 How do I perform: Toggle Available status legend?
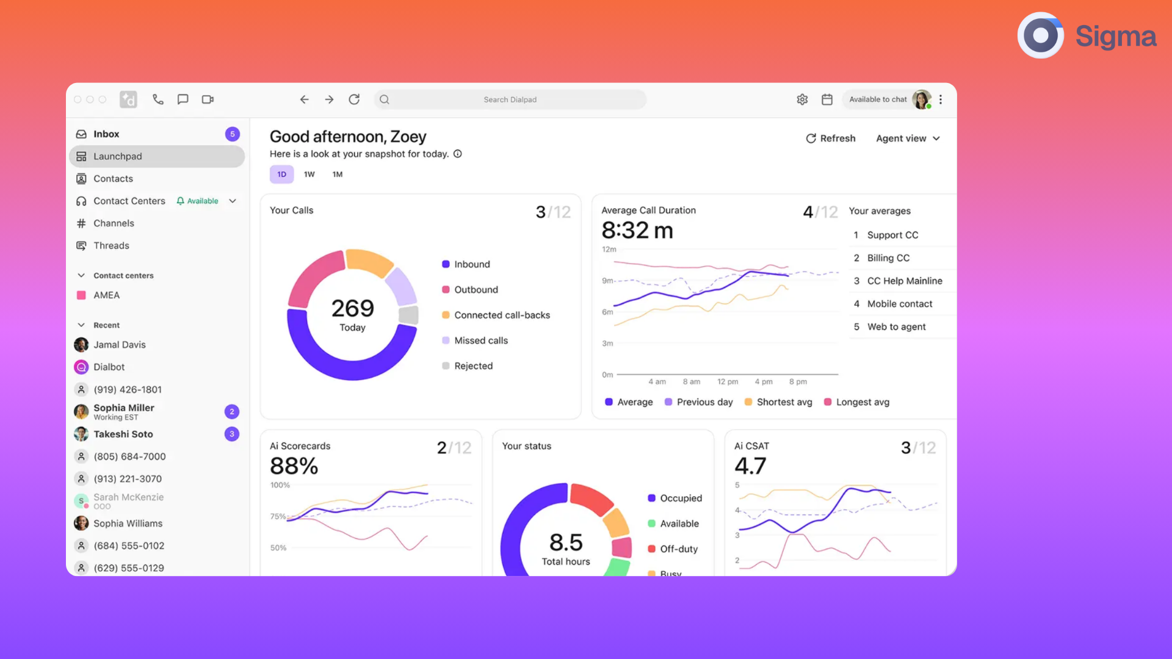coord(673,524)
